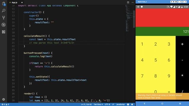Viewport: 189px width, 106px height.
Task: Click the battery icon in phone status bar
Action: click(x=182, y=7)
